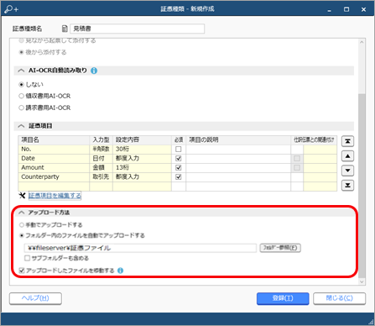This screenshot has width=375, height=326.
Task: Click the ヘルプ(H) button
Action: pyautogui.click(x=35, y=298)
